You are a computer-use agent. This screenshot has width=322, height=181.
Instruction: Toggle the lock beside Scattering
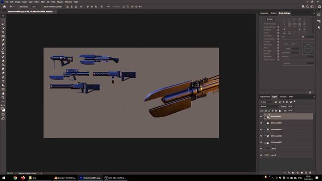pyautogui.click(x=278, y=30)
